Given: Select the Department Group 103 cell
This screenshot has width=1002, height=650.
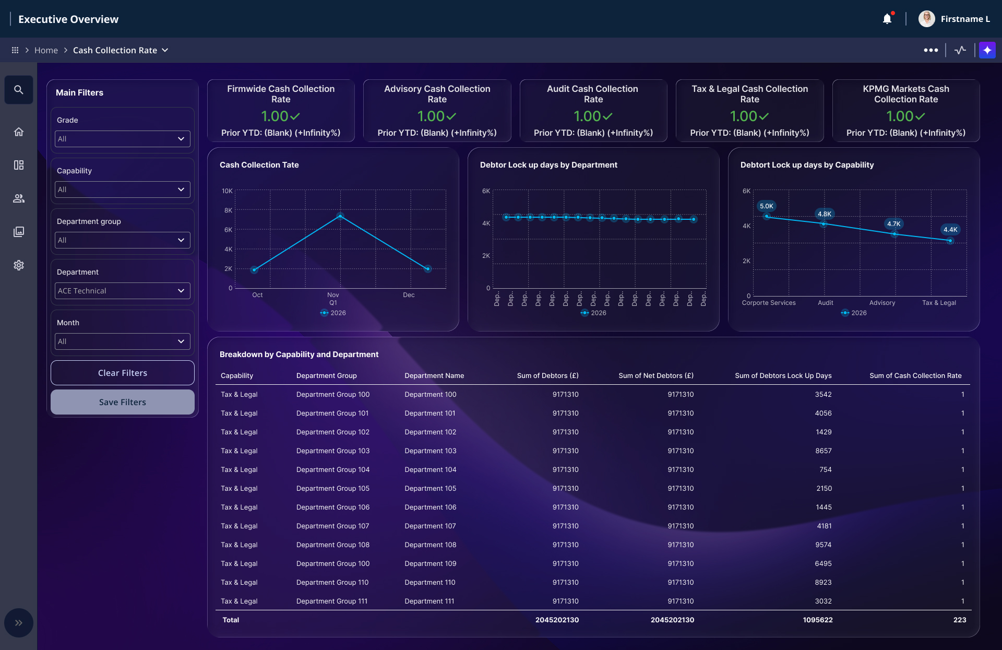Looking at the screenshot, I should [x=333, y=451].
